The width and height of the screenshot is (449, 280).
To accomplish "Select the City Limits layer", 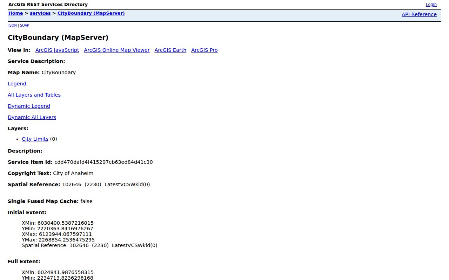I will point(35,139).
